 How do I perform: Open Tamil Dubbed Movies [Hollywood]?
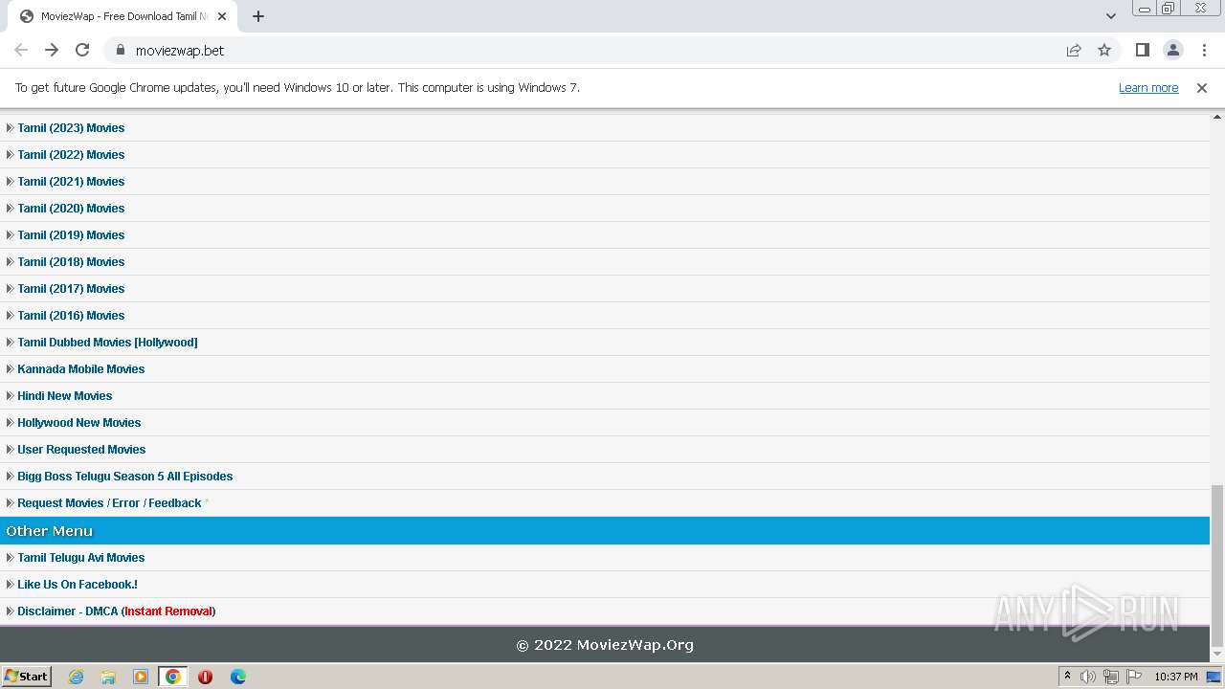(107, 342)
